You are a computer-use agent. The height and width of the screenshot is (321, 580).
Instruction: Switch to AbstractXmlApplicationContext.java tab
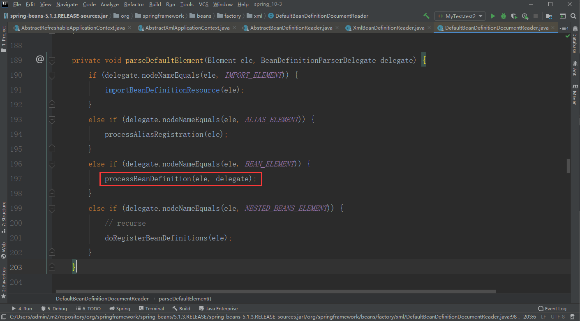(187, 28)
